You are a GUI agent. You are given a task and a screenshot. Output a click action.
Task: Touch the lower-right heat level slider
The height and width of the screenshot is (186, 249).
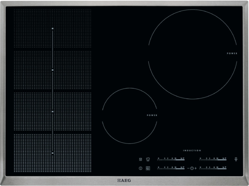click(x=213, y=168)
